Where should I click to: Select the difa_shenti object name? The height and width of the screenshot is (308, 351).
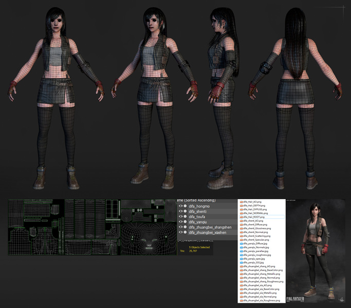point(198,211)
